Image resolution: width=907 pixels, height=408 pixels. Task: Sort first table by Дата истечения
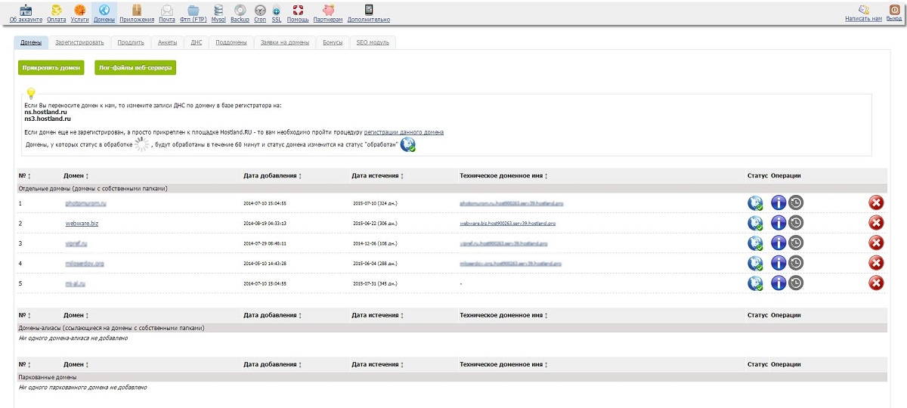(377, 176)
